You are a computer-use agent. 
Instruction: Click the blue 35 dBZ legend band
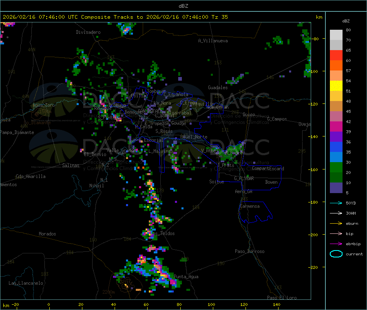(336, 147)
